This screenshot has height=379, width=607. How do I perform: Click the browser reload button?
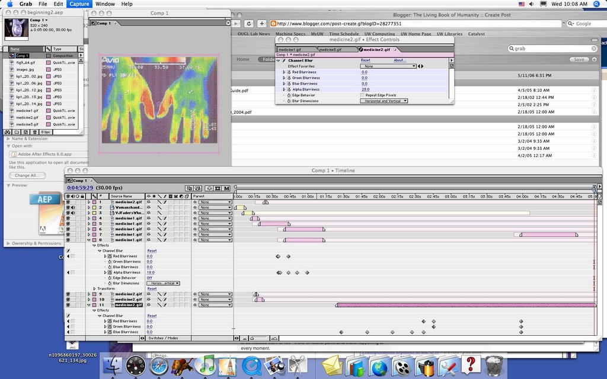(x=249, y=24)
